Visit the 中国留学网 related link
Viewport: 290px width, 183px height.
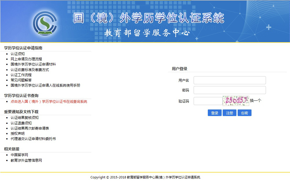tap(19, 155)
